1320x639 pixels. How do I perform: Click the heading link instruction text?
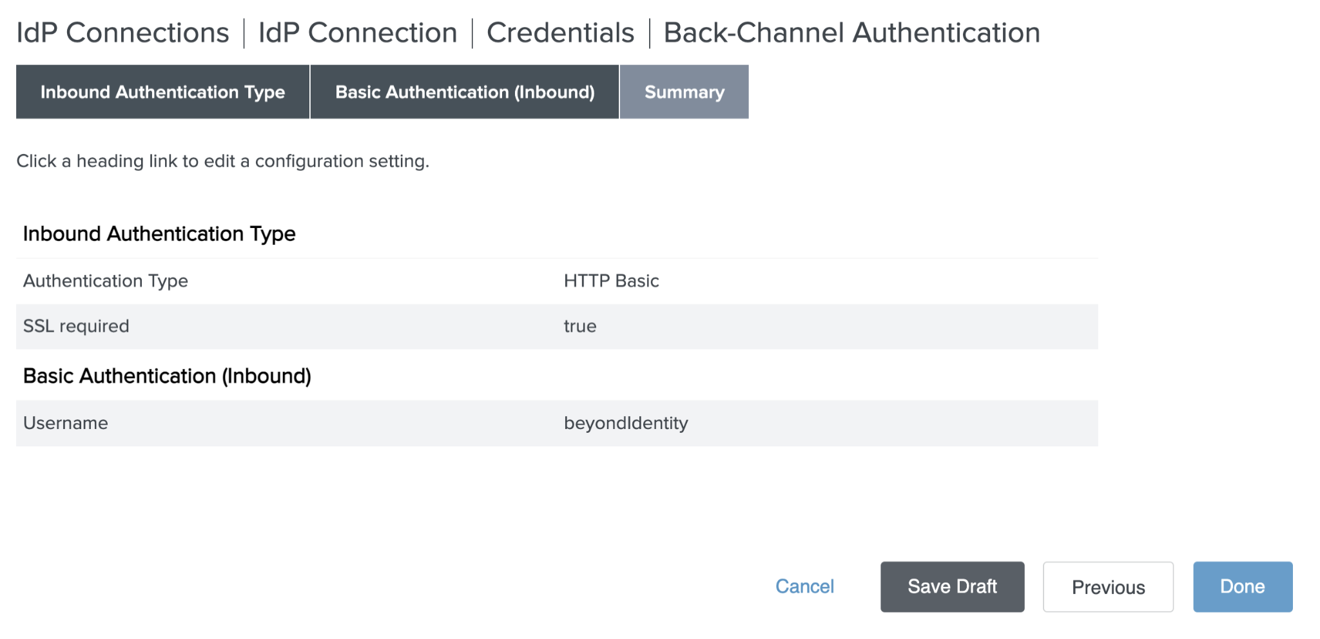(223, 161)
